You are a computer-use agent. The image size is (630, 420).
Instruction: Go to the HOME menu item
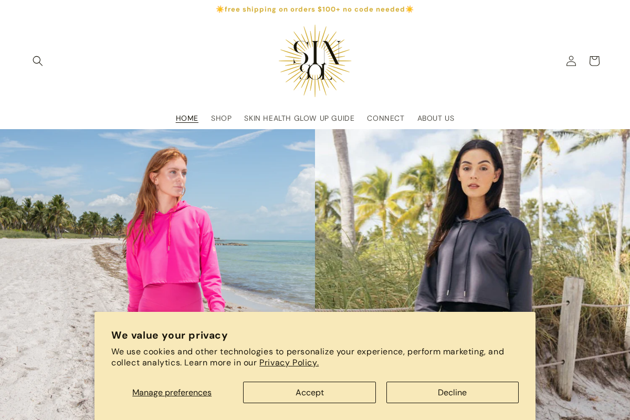(x=187, y=118)
